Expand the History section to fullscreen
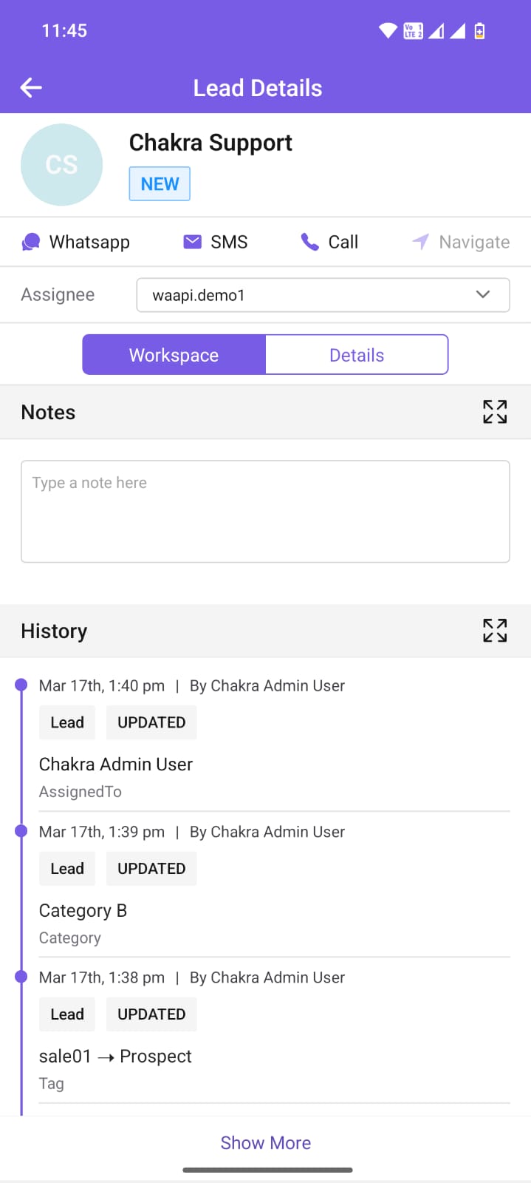 tap(494, 630)
